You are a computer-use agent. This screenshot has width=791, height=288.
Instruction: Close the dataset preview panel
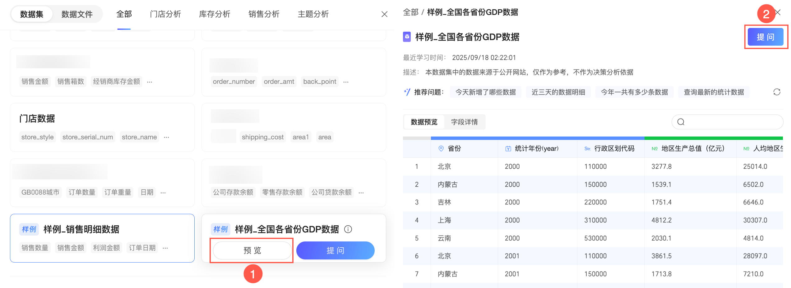pos(778,12)
